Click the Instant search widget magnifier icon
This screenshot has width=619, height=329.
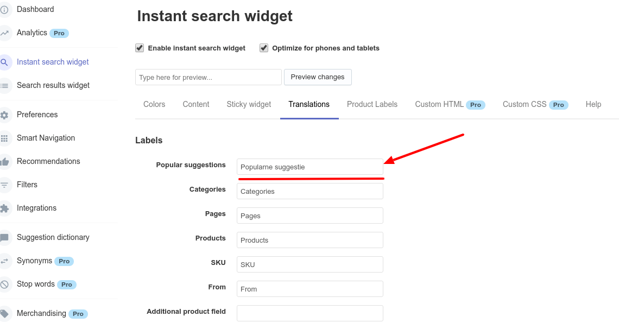[x=5, y=61]
